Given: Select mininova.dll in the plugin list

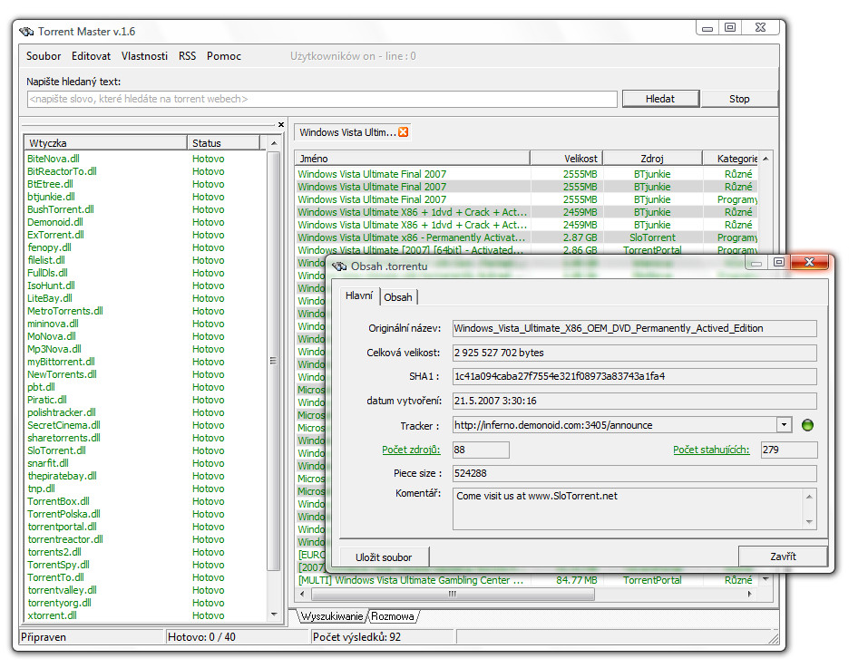Looking at the screenshot, I should coord(54,324).
